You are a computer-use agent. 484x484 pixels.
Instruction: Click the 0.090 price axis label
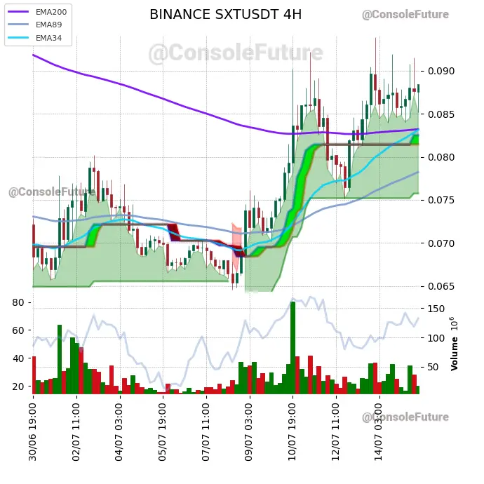[x=441, y=71]
